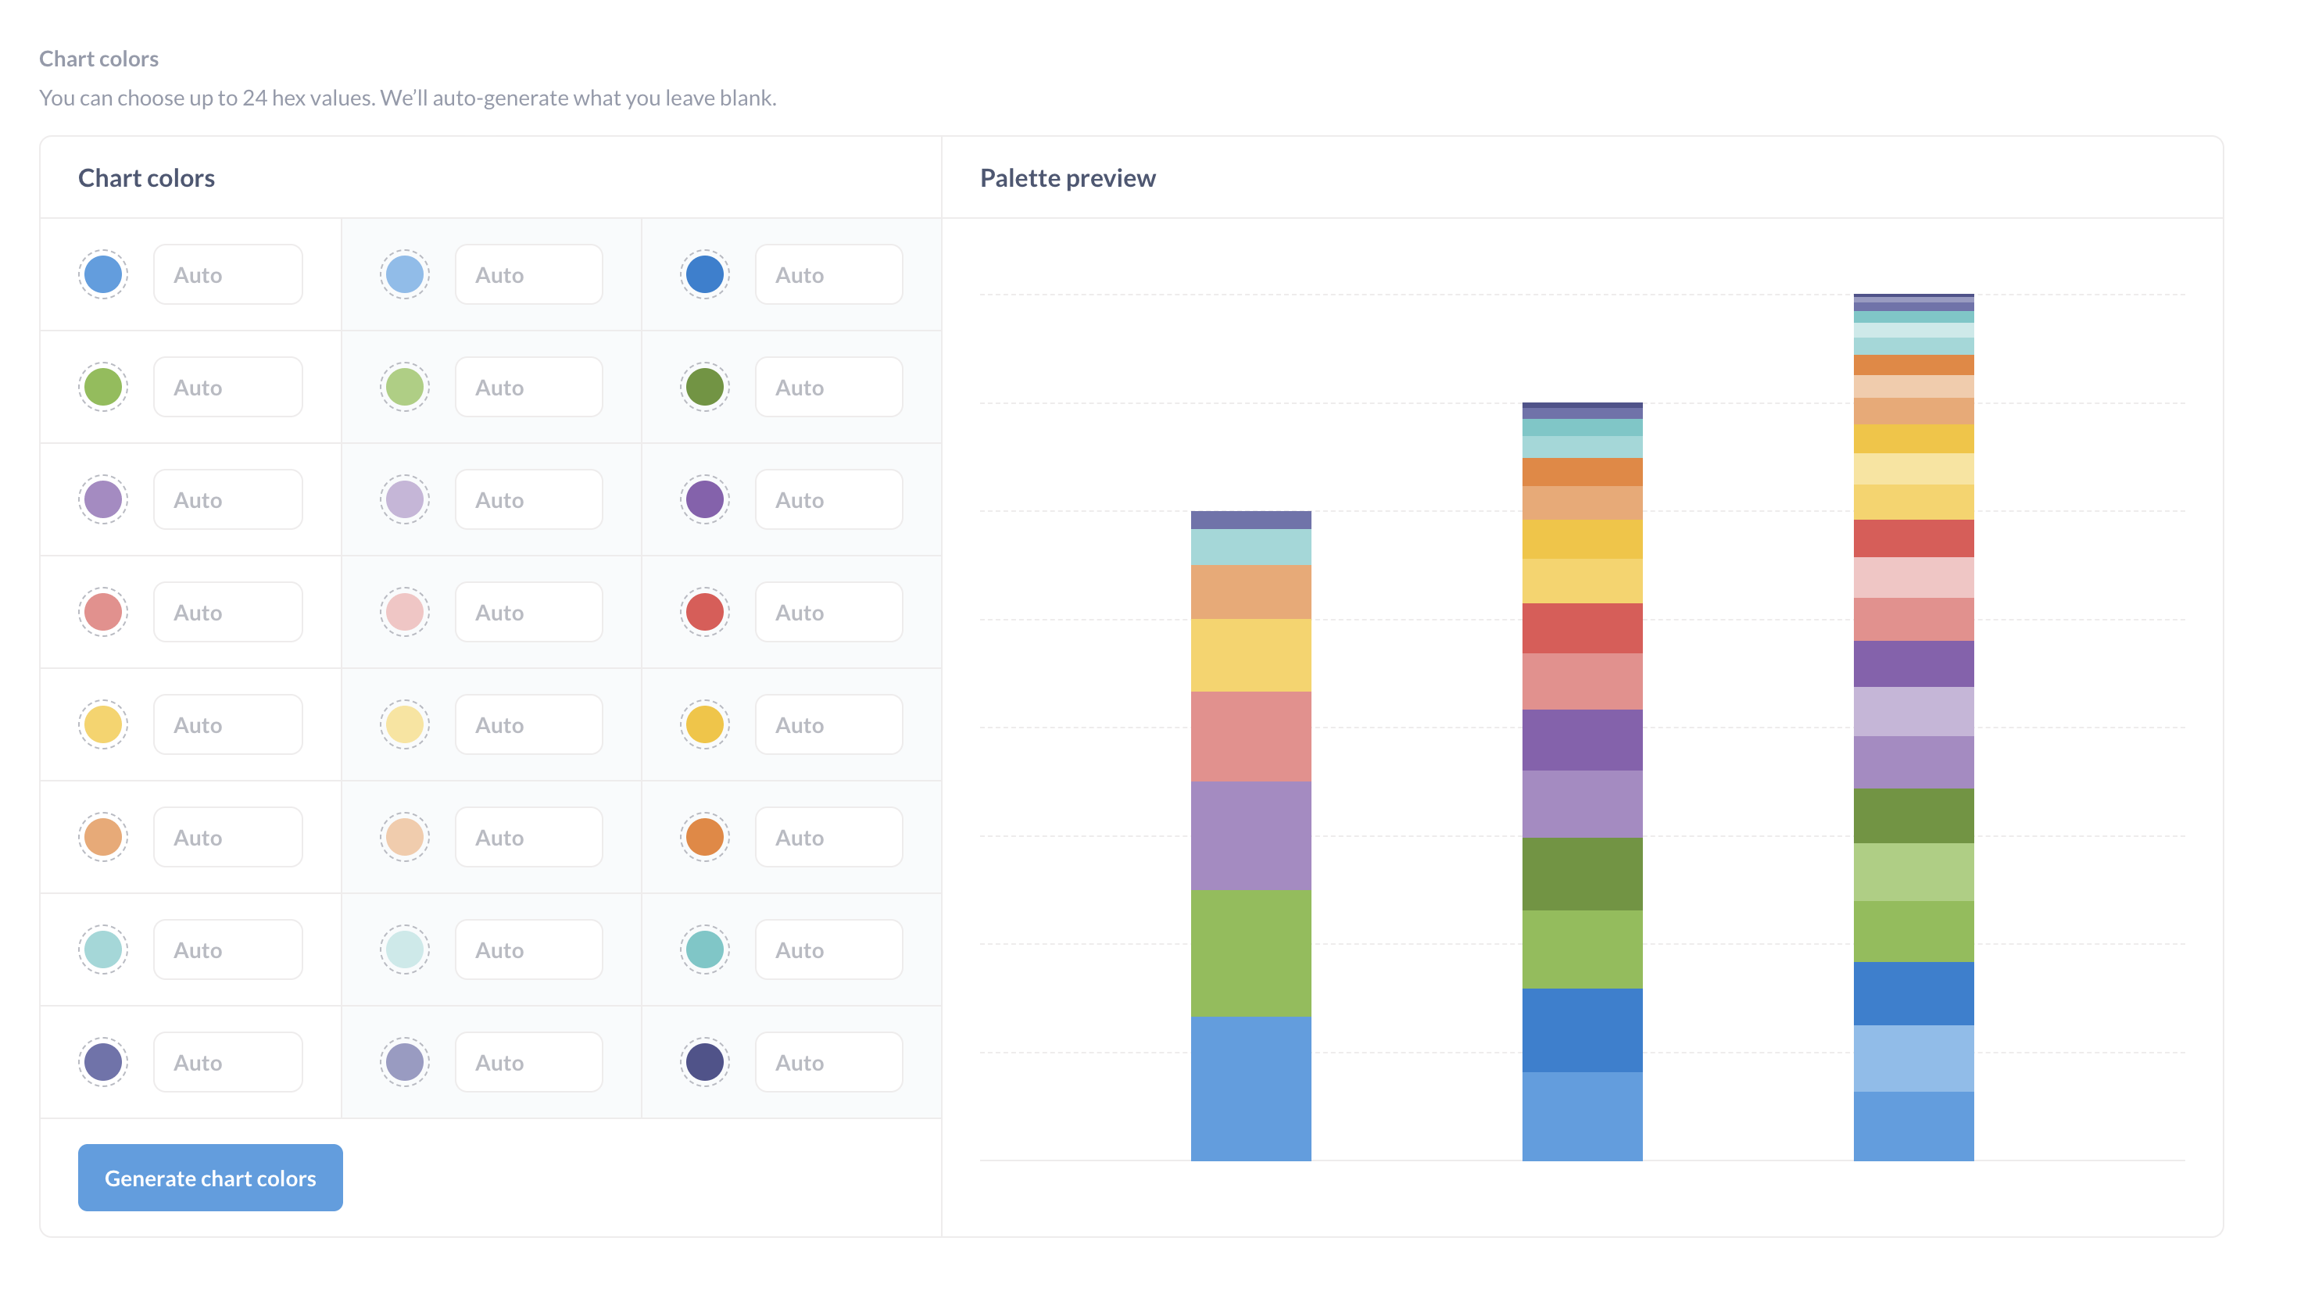Click the first Auto input field row 1
Viewport: 2315px width, 1291px height.
[227, 274]
